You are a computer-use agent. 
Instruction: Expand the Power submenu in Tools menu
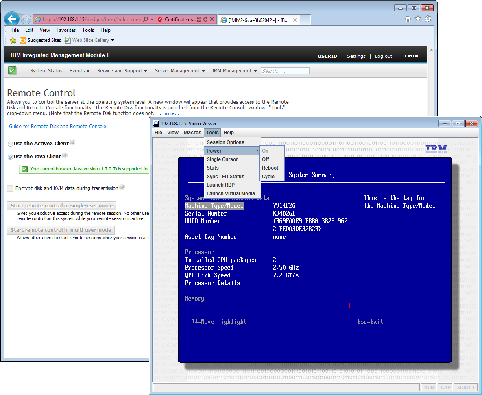click(x=232, y=151)
